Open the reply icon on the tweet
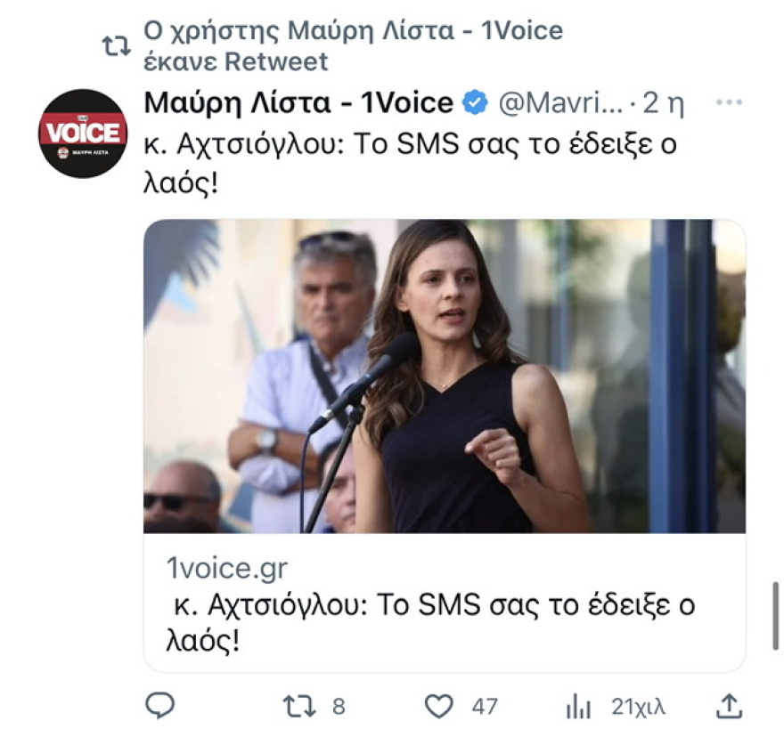Viewport: 784px width, 737px height. [x=161, y=706]
